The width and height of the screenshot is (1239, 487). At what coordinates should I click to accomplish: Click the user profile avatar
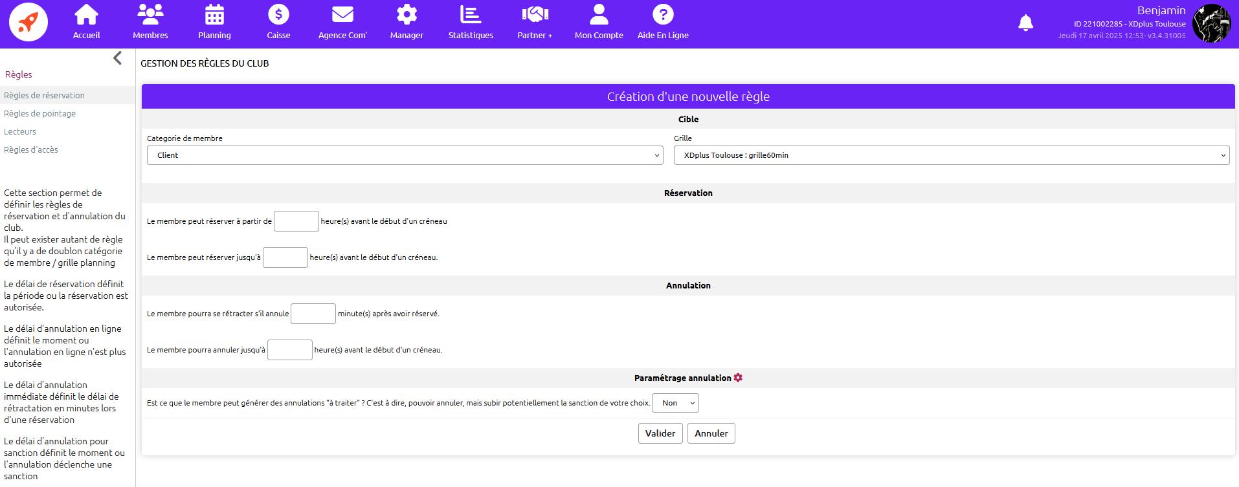tap(1211, 23)
